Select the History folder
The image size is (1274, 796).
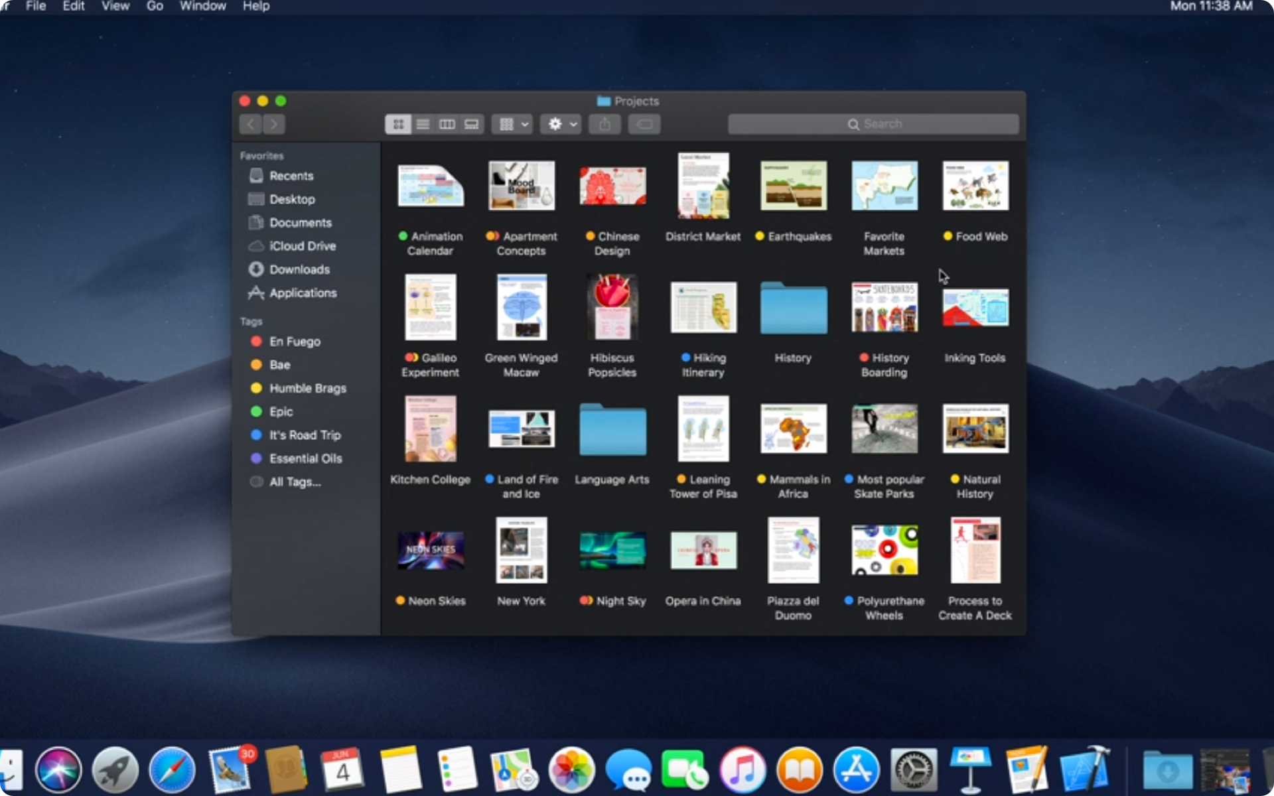point(794,308)
